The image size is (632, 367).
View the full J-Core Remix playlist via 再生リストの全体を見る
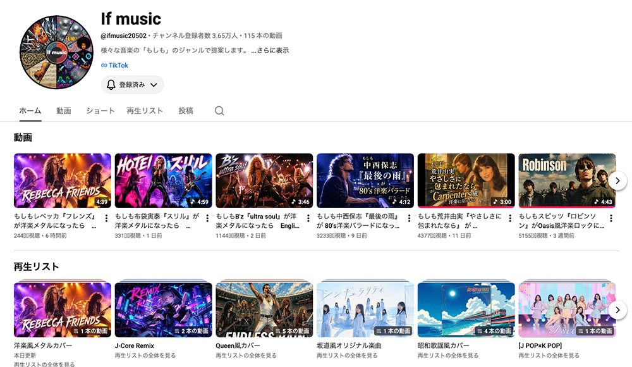(145, 356)
